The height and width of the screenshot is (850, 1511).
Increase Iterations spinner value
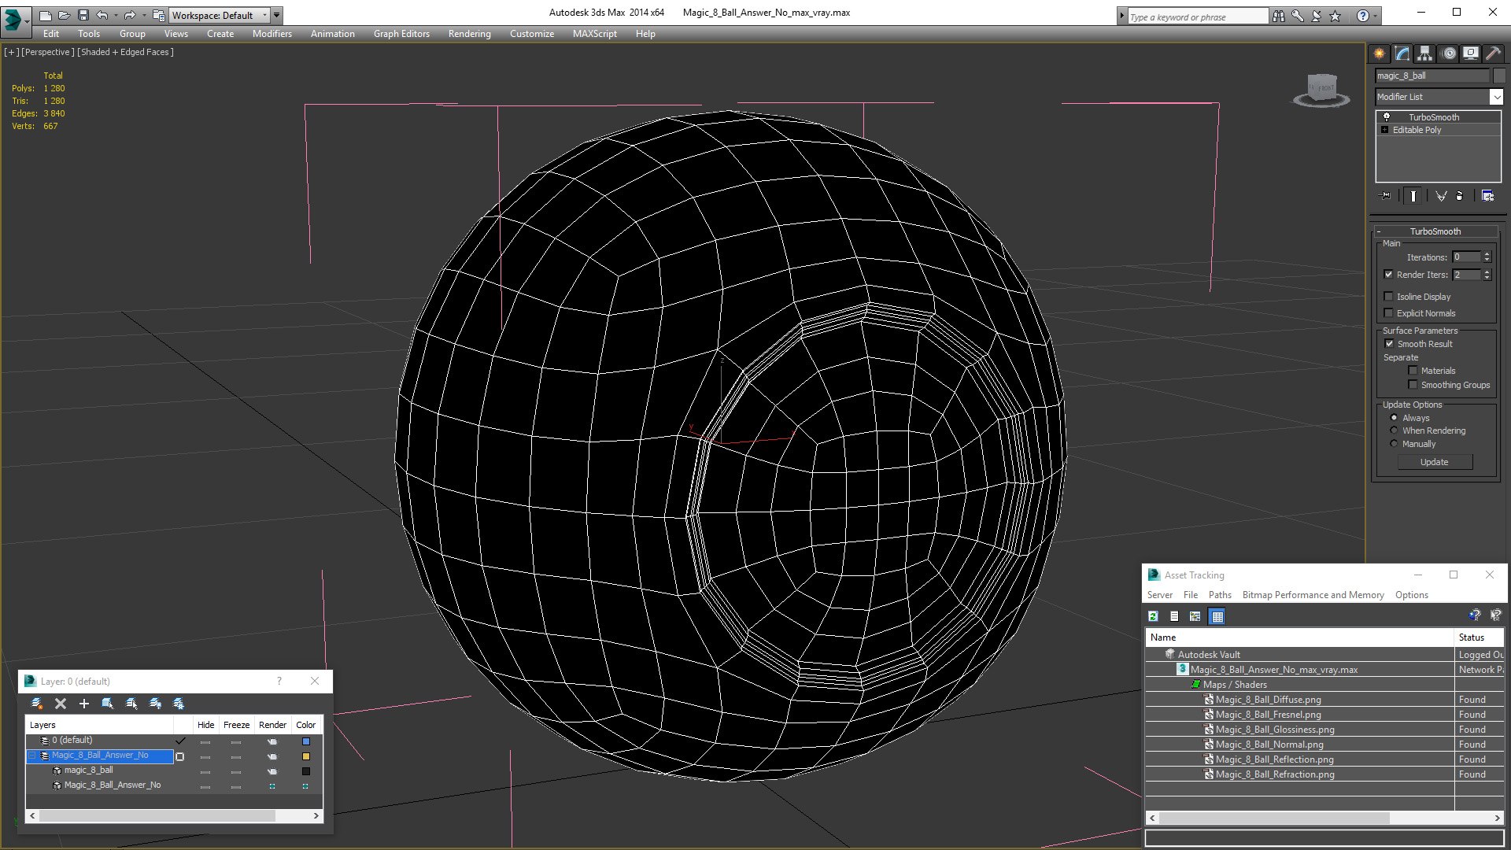(x=1487, y=254)
